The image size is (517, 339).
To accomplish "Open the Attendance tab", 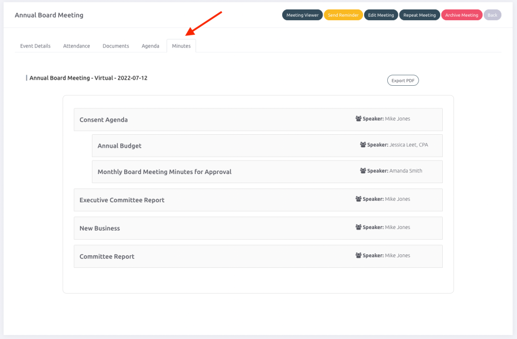I will (x=76, y=46).
